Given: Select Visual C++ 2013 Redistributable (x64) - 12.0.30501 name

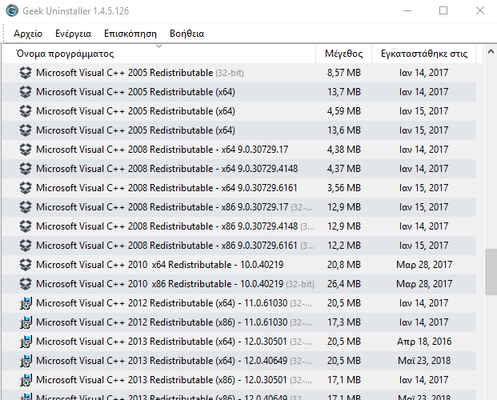Looking at the screenshot, I should click(174, 342).
